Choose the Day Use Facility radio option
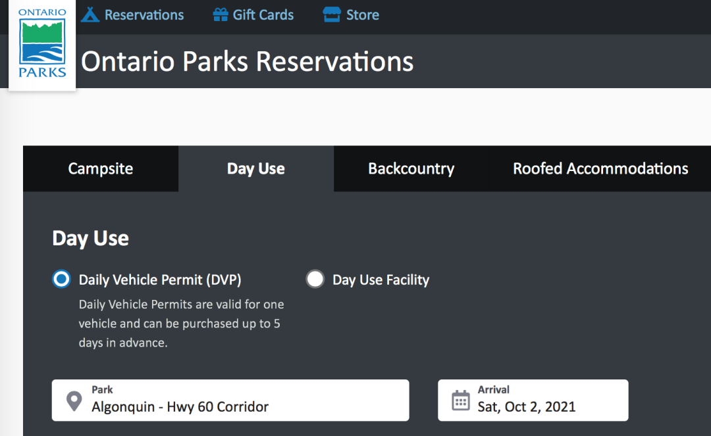 pyautogui.click(x=315, y=279)
